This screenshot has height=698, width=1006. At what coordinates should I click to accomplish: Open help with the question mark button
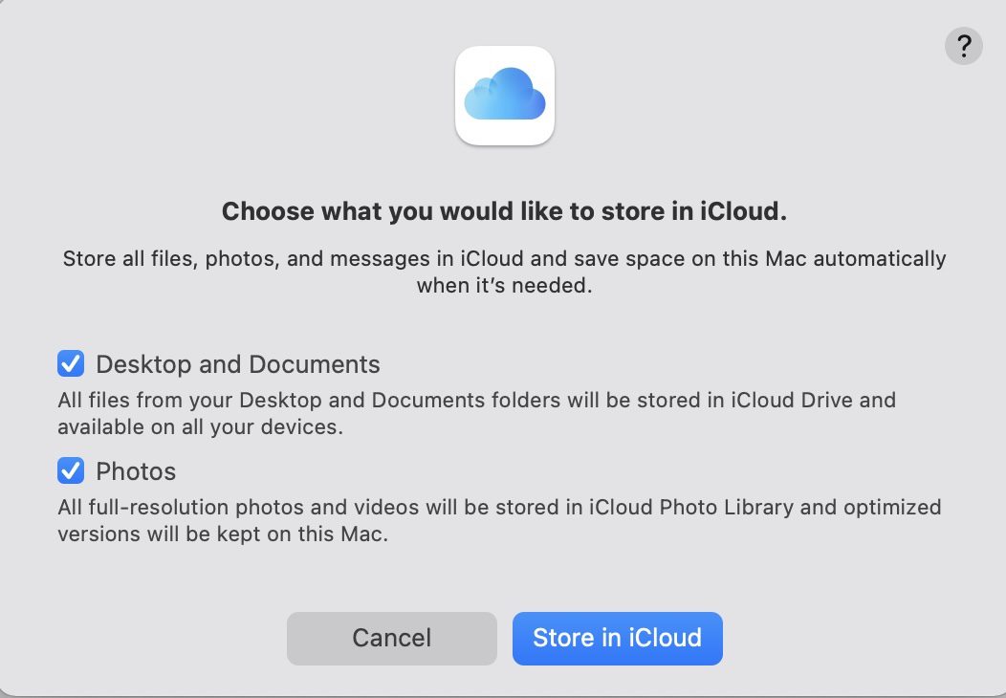[x=963, y=45]
